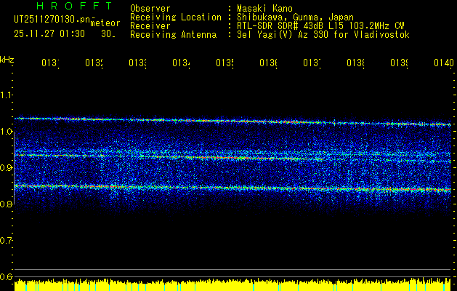Click the first 013 time marker at left
The height and width of the screenshot is (291, 457).
coord(49,63)
